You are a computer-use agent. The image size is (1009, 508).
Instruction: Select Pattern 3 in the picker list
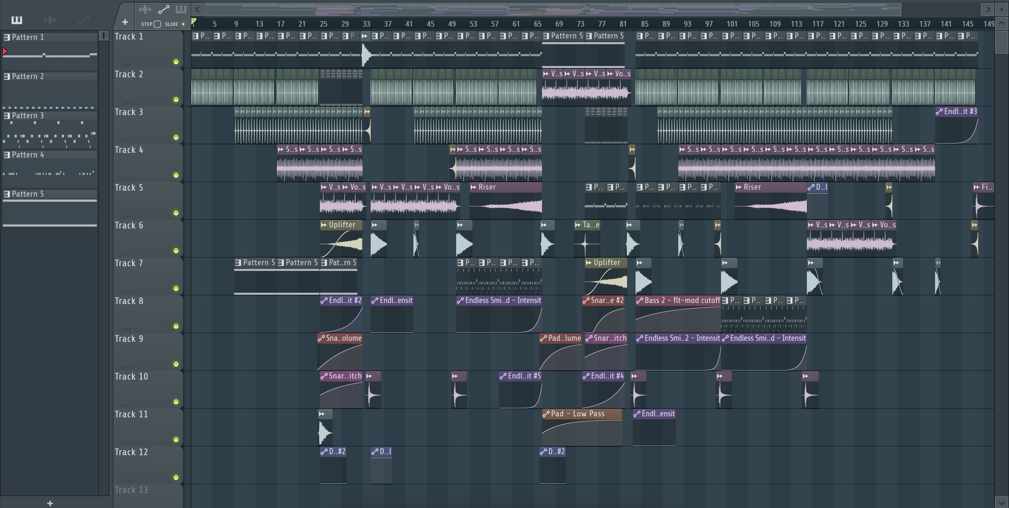pos(50,115)
